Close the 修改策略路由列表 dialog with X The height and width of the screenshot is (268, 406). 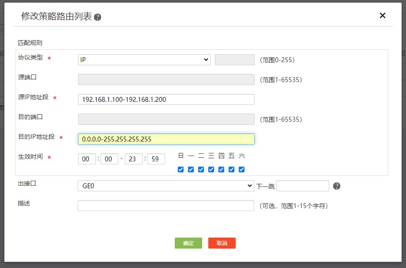point(383,15)
